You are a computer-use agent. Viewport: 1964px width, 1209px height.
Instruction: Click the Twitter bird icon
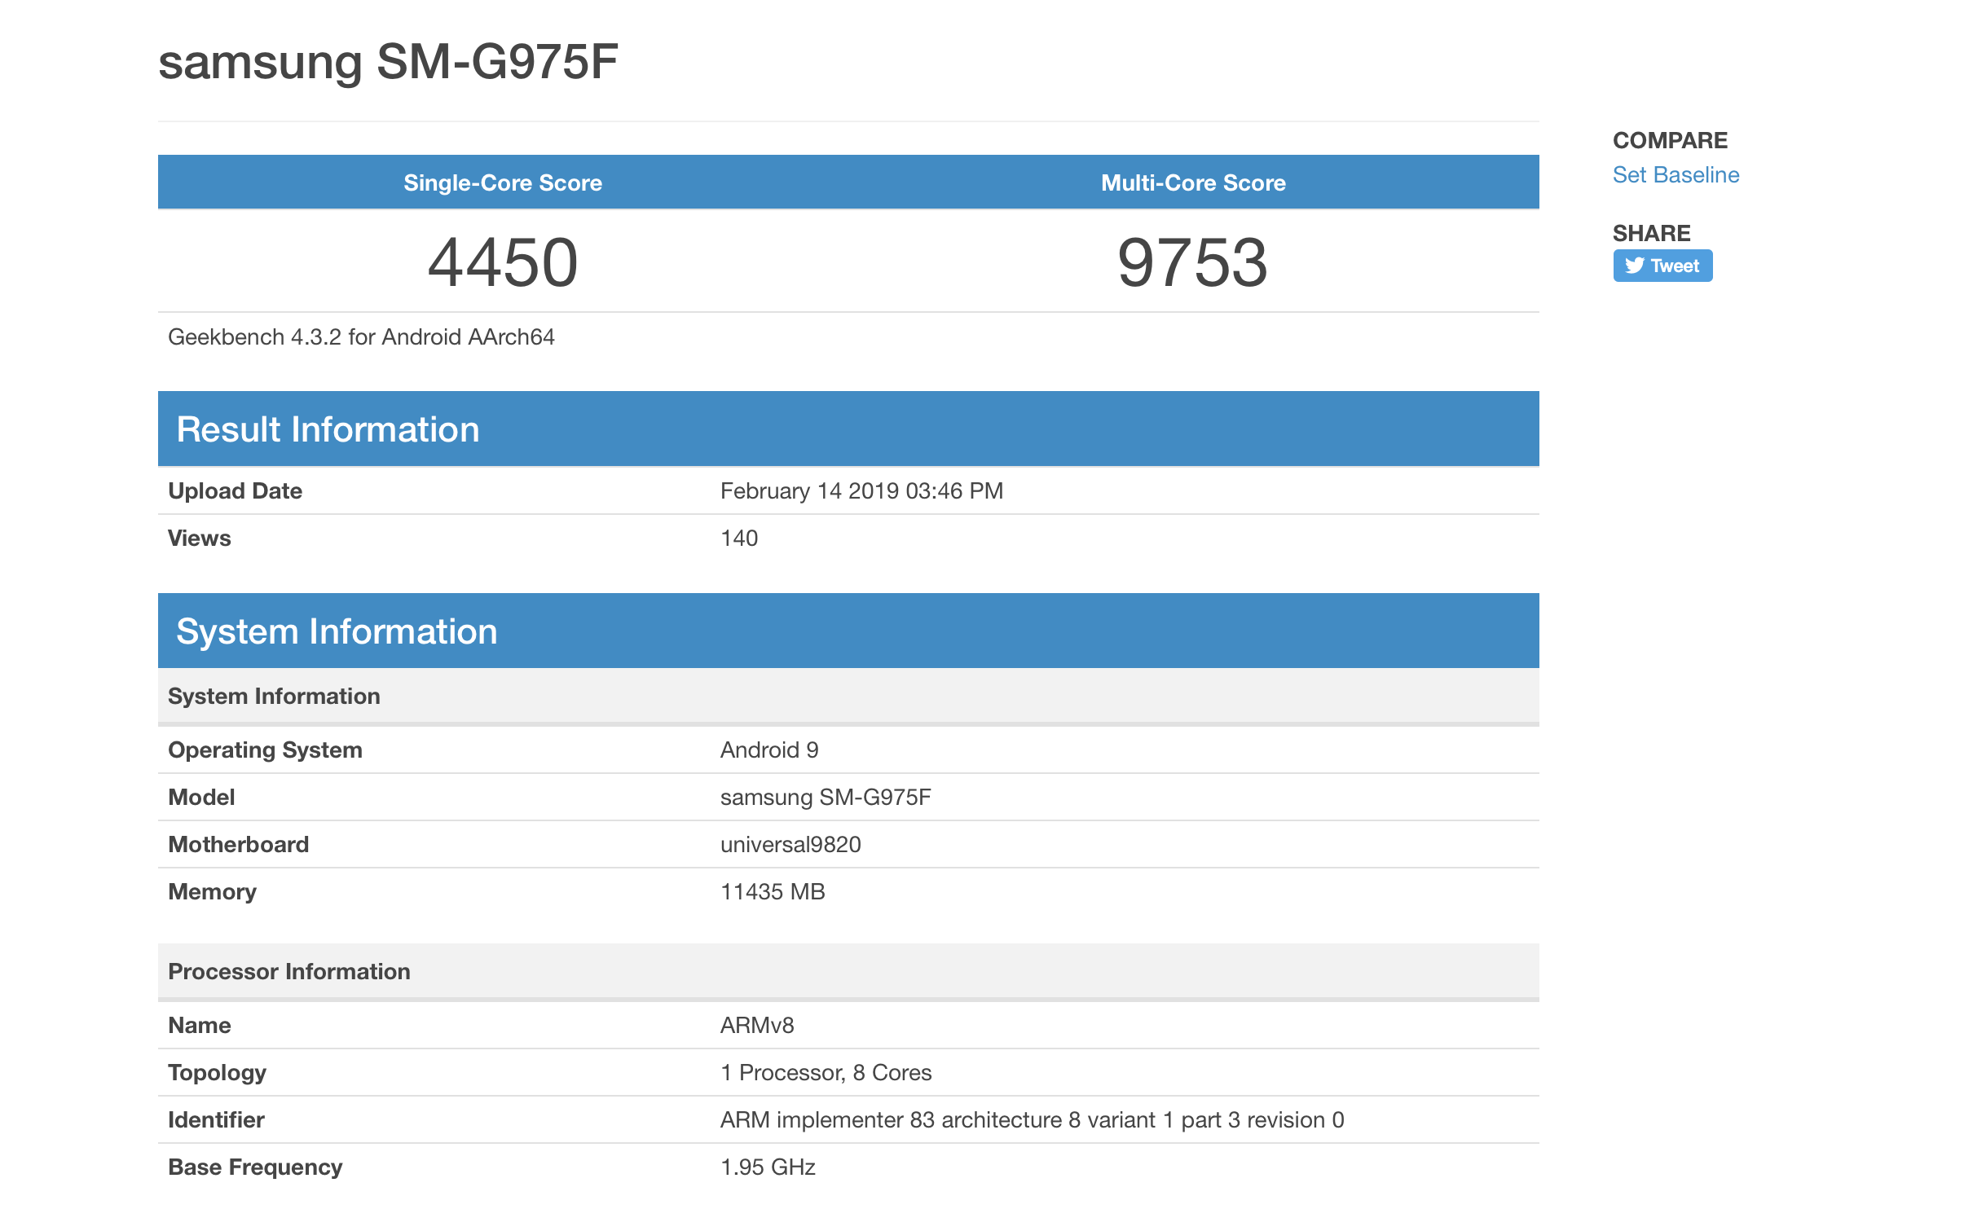[1634, 266]
